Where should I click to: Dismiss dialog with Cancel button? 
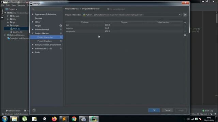click(x=167, y=110)
